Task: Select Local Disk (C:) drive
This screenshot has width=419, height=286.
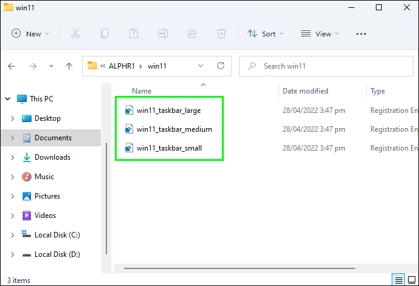Action: (x=57, y=235)
